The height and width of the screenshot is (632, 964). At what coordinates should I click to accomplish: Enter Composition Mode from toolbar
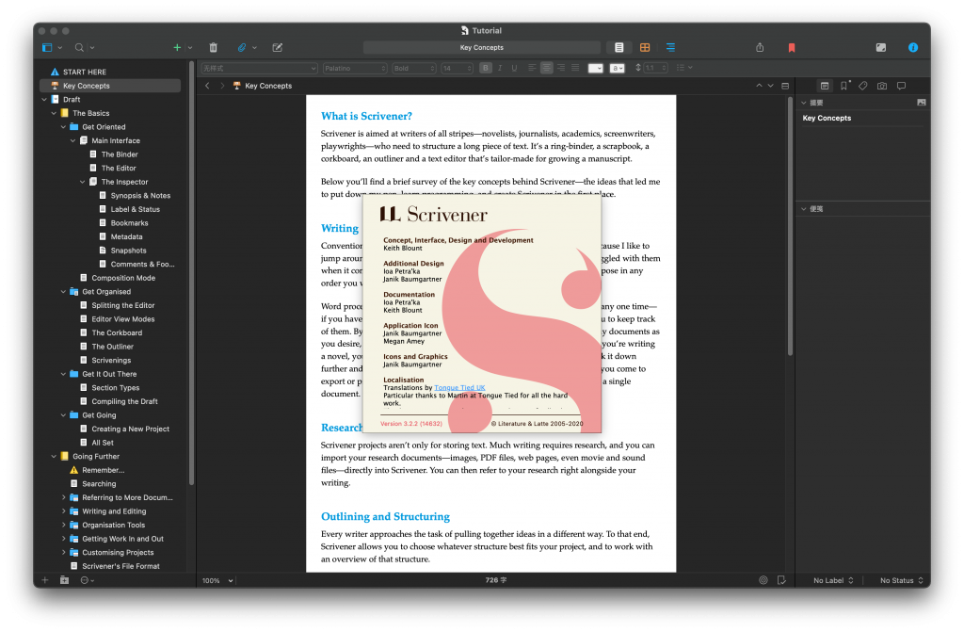pyautogui.click(x=881, y=47)
